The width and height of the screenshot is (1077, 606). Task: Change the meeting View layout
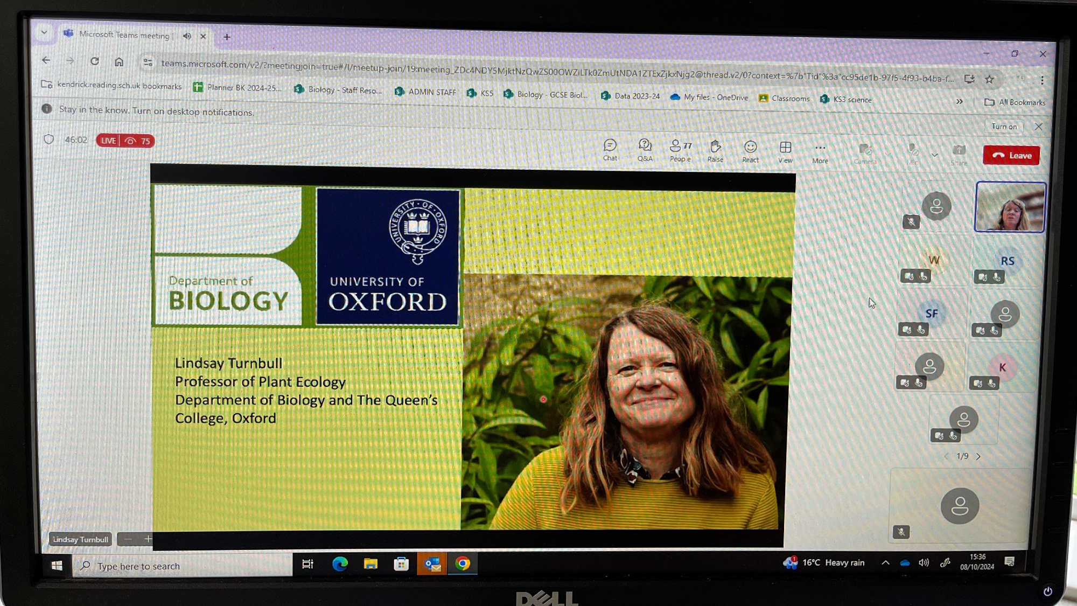point(785,152)
